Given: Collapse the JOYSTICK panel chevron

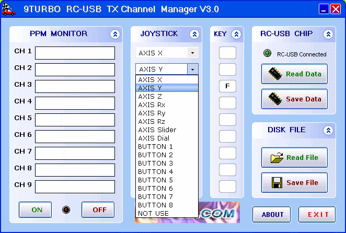Looking at the screenshot, I should pos(194,34).
